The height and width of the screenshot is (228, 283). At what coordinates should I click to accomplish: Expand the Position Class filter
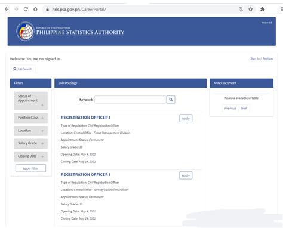(30, 118)
